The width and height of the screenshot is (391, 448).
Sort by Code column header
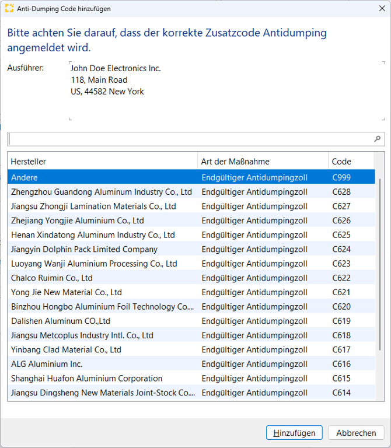351,162
